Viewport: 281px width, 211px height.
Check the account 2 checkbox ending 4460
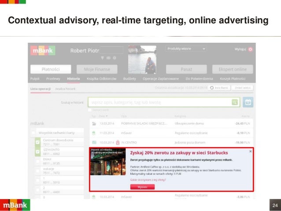tap(37, 190)
